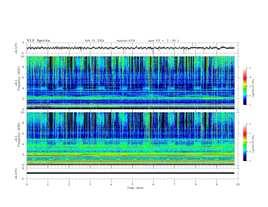268x207 pixels.
Task: Click time-axis tick label "7"
Action: coord(175,184)
